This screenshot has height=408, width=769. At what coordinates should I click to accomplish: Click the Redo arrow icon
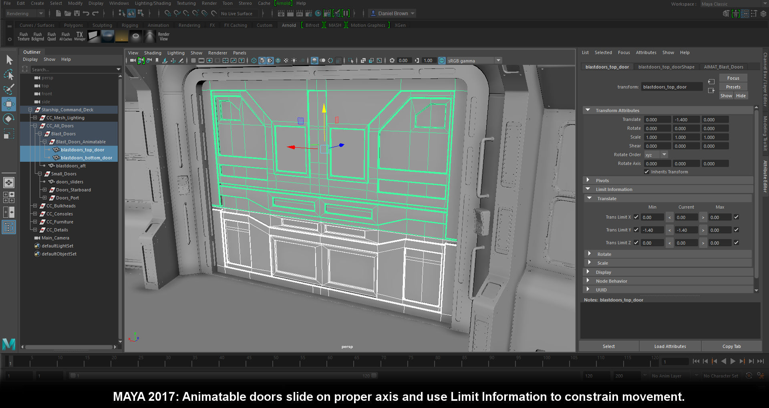coord(95,14)
